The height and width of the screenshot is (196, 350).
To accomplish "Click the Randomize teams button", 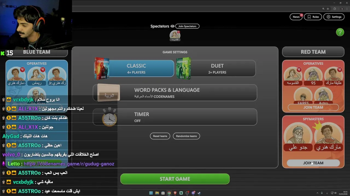I will tap(186, 136).
